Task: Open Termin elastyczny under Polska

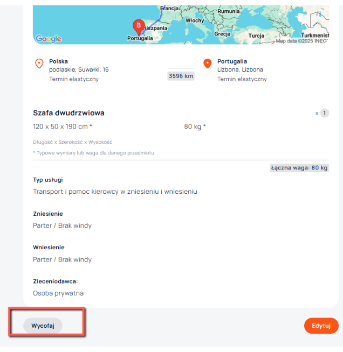Action: 74,79
